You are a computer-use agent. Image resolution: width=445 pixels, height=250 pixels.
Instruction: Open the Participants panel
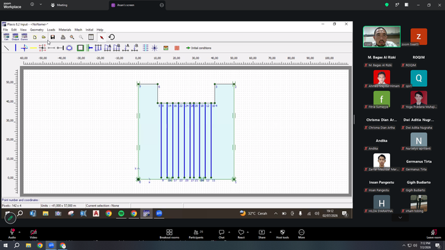(x=196, y=234)
